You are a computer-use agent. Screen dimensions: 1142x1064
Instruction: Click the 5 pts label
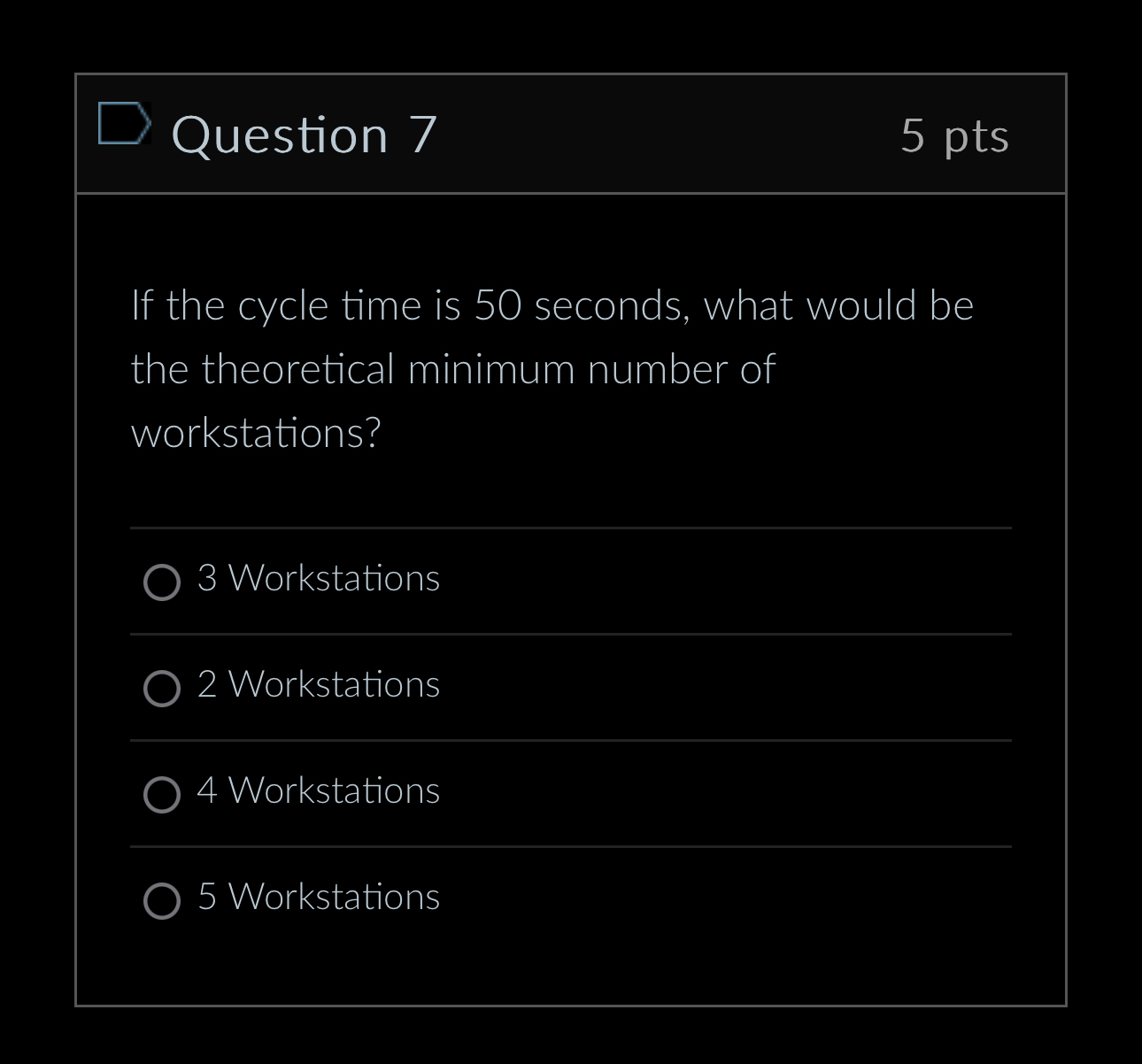(954, 135)
